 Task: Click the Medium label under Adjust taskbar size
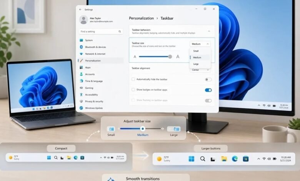(143, 135)
